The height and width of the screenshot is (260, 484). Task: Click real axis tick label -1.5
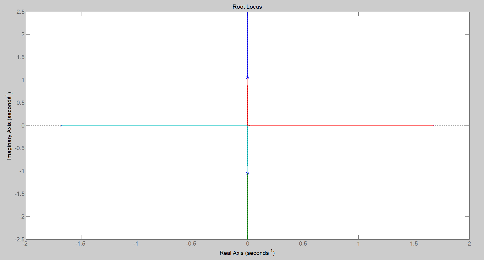pyautogui.click(x=80, y=243)
